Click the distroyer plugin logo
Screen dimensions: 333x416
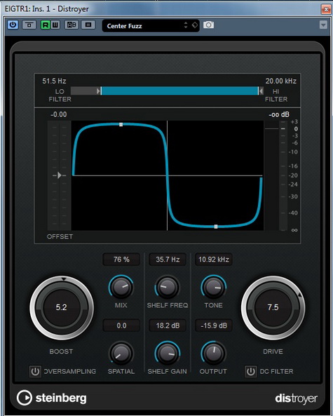click(x=296, y=398)
